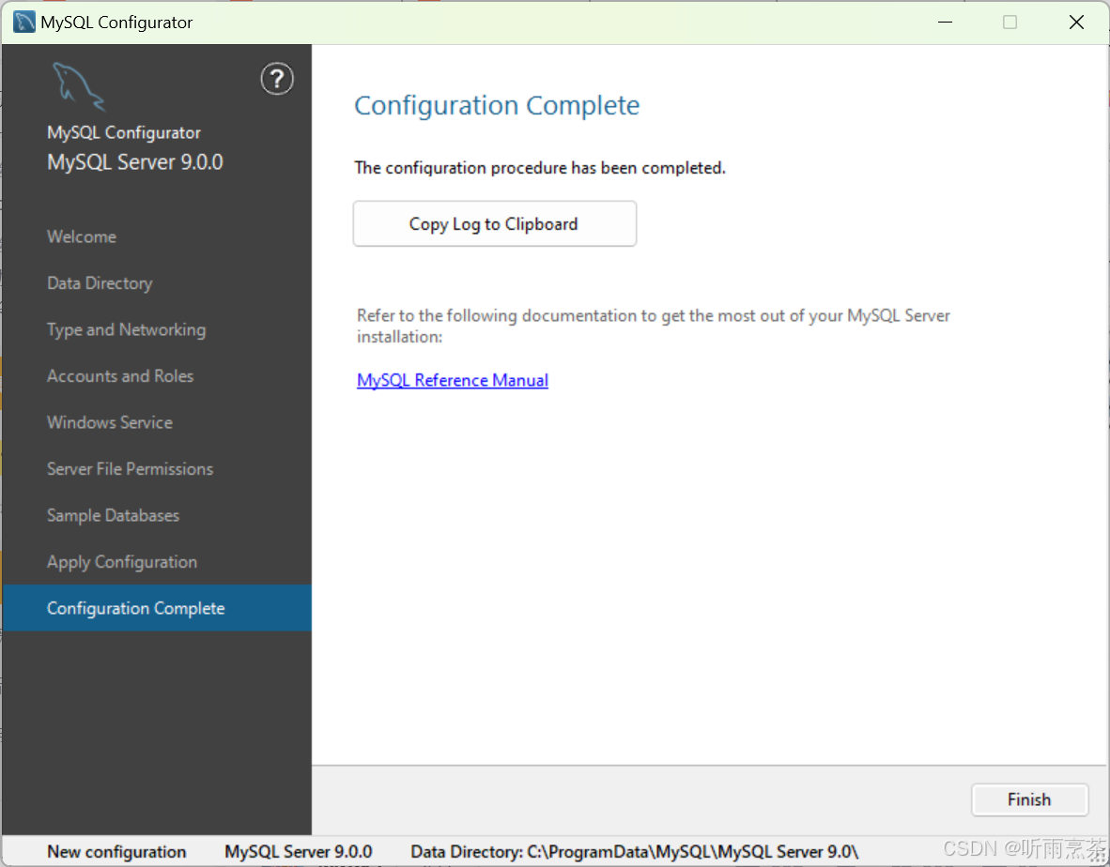Click the New configuration status bar label

116,851
